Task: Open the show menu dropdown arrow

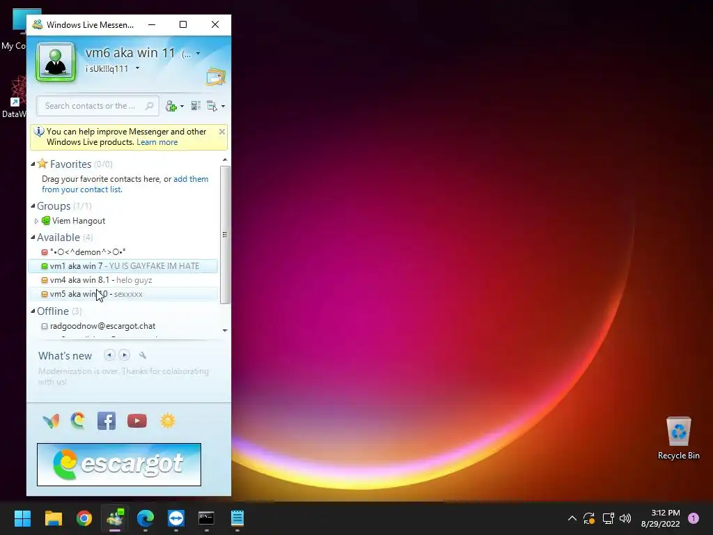Action: (x=223, y=107)
